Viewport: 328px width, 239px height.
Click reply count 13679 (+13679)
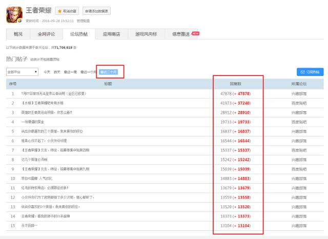tap(236, 188)
